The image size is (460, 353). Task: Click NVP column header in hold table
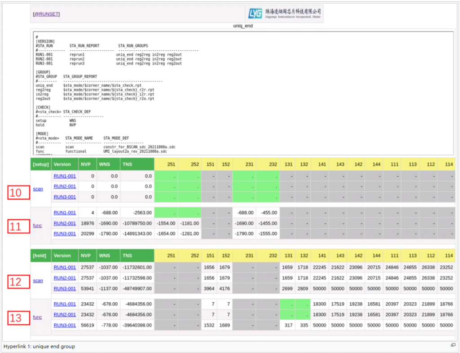[85, 256]
